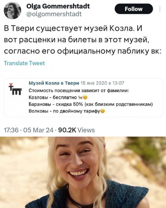
Task: Click the goat emoji after бесплатно
Action: [x=80, y=98]
